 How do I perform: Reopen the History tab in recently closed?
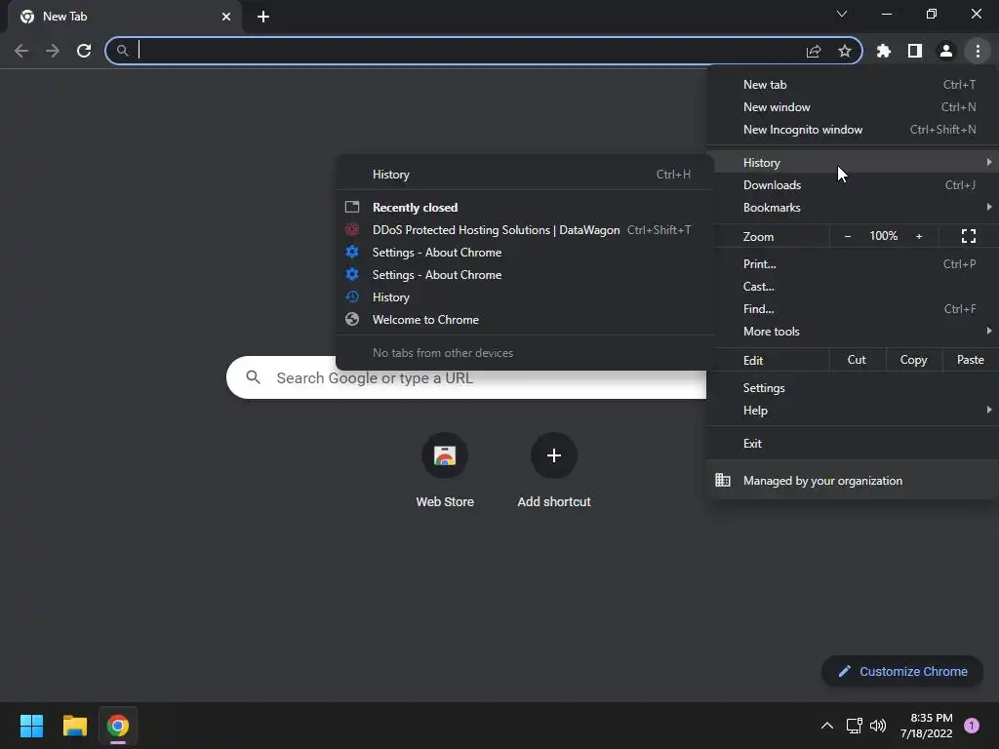(523, 297)
